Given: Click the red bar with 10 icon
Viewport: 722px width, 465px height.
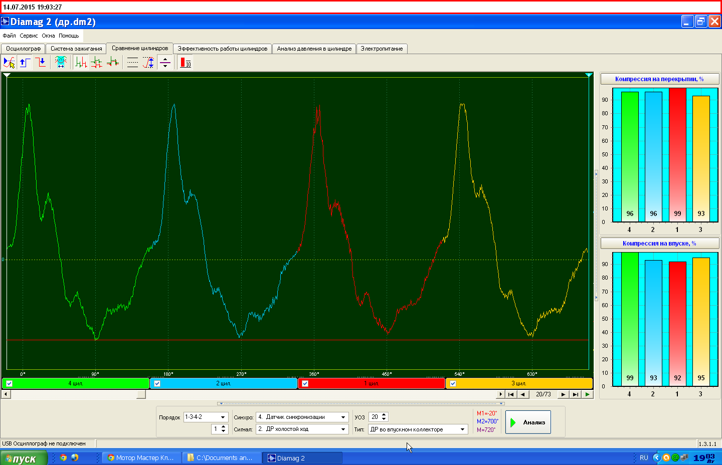Looking at the screenshot, I should point(186,63).
